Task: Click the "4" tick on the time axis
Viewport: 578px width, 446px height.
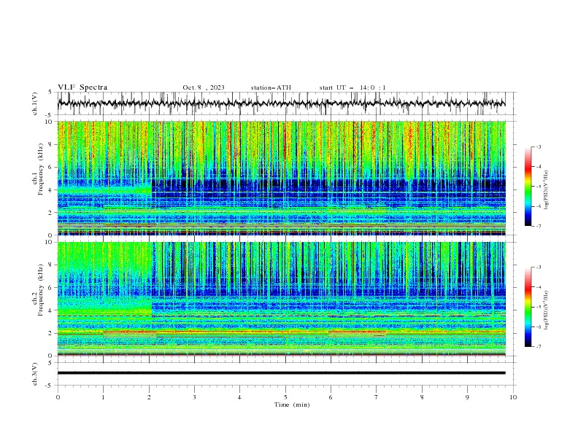Action: pyautogui.click(x=239, y=397)
